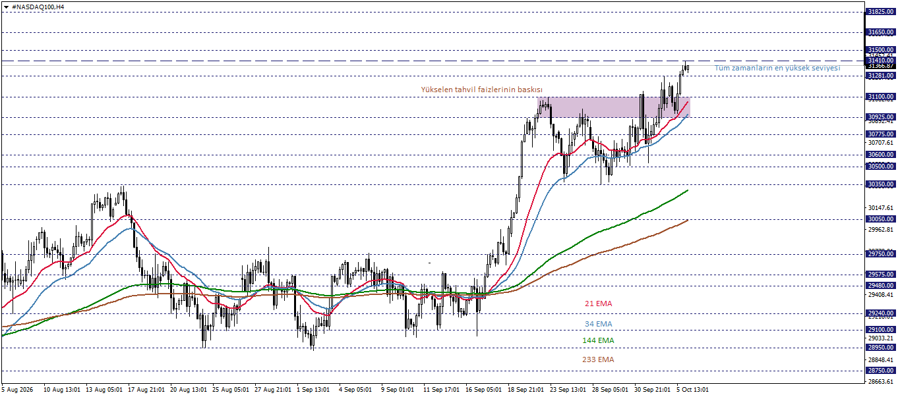Click the 11 Sep 17:01 time label

coord(442,390)
